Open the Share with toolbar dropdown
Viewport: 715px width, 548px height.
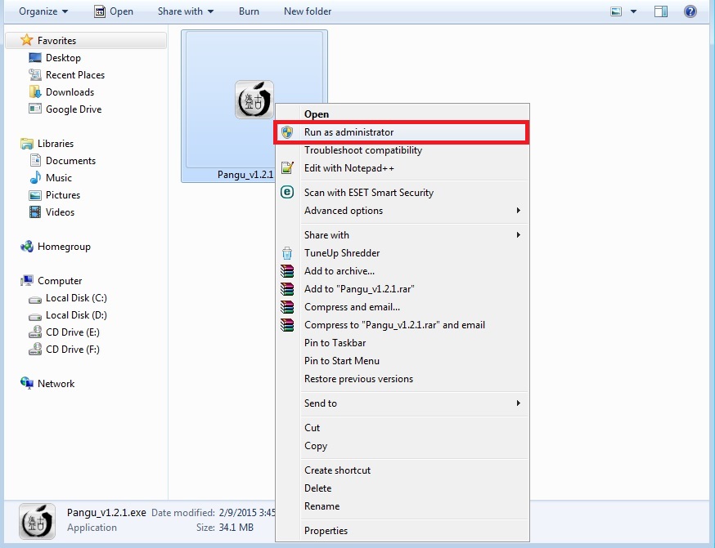pos(186,11)
